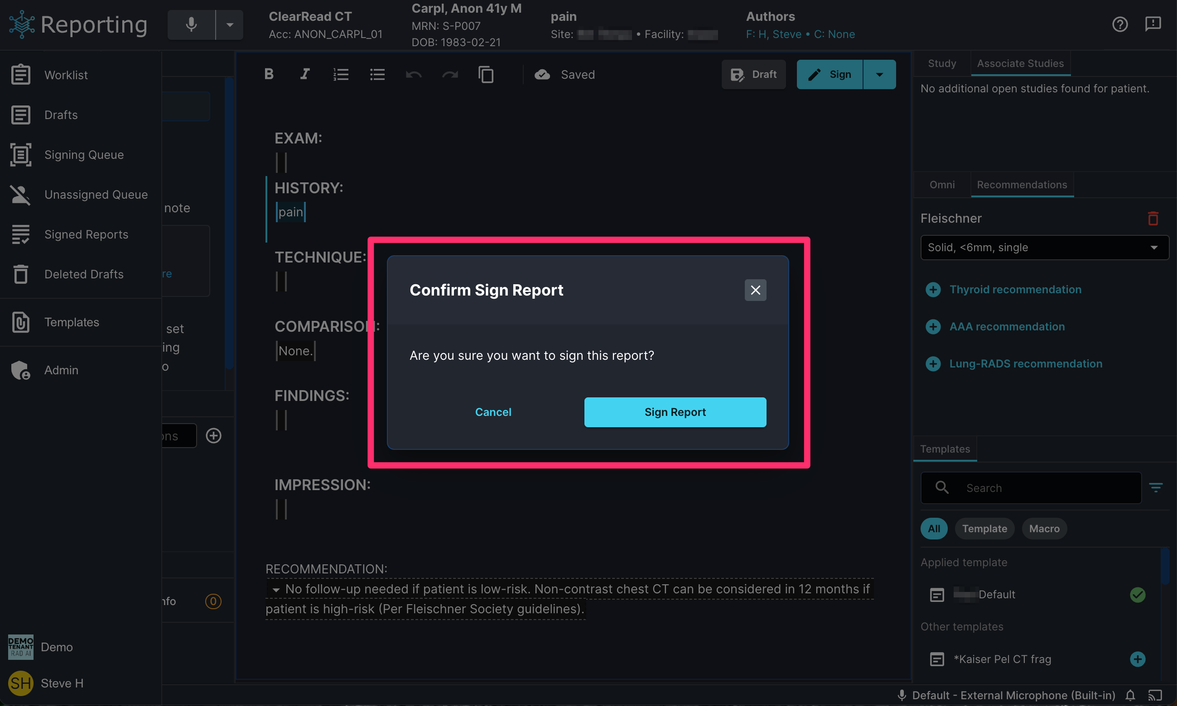Image resolution: width=1177 pixels, height=706 pixels.
Task: Open the microphone options dropdown arrow
Action: click(230, 24)
